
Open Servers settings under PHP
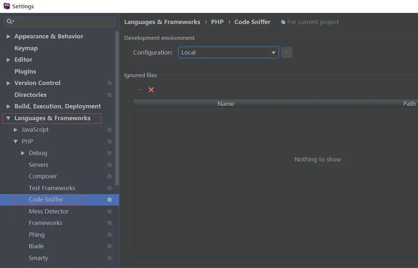pyautogui.click(x=39, y=165)
